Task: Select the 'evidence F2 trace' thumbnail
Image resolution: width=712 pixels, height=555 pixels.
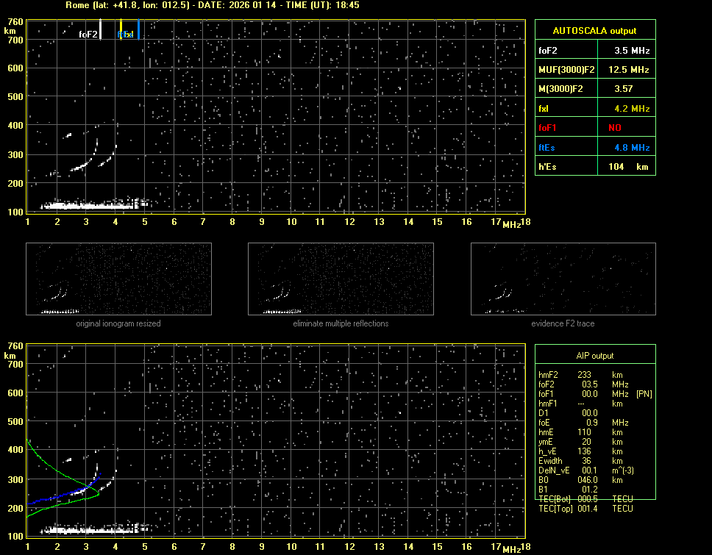Action: [x=563, y=279]
